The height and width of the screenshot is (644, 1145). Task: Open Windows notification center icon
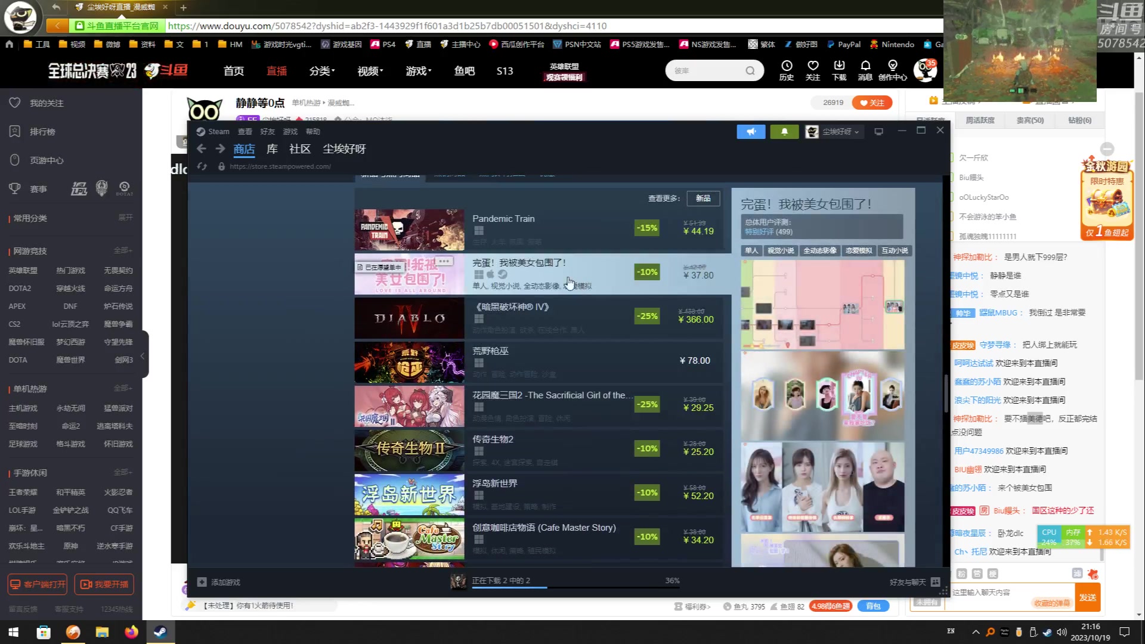click(x=1124, y=632)
